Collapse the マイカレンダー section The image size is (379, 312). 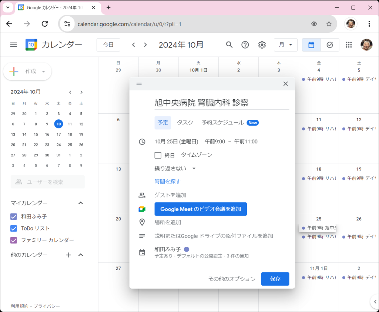coord(81,203)
